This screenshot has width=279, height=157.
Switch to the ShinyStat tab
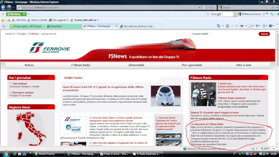point(64,27)
